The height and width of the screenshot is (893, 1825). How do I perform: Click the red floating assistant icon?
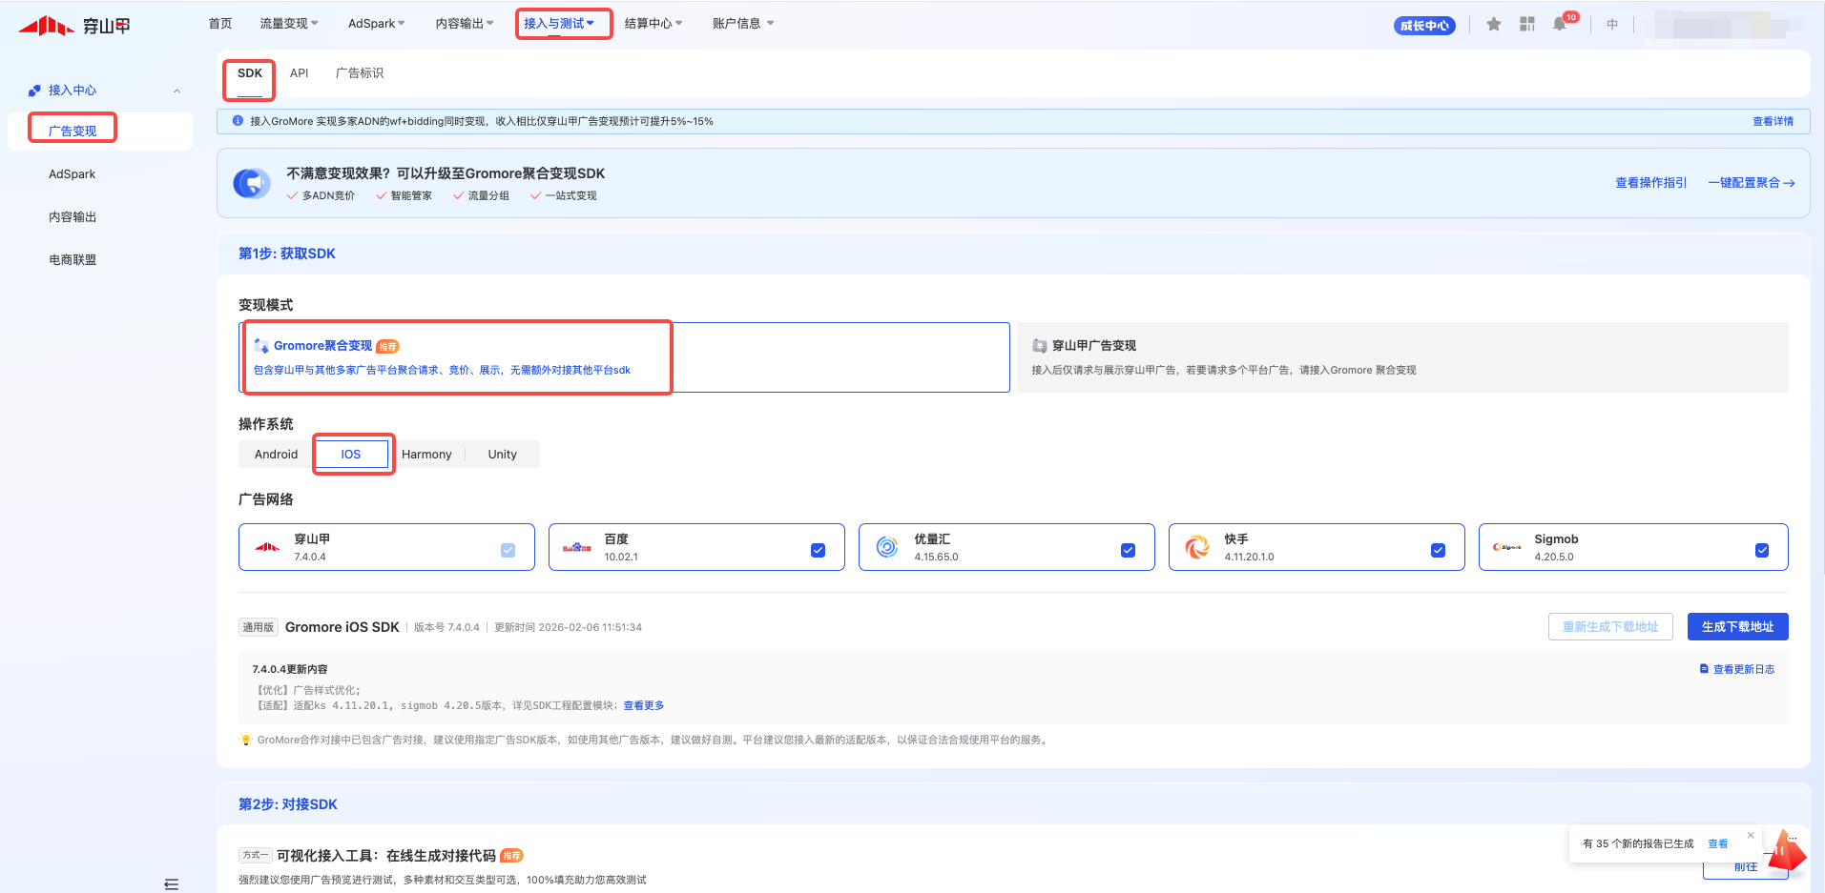(1786, 851)
